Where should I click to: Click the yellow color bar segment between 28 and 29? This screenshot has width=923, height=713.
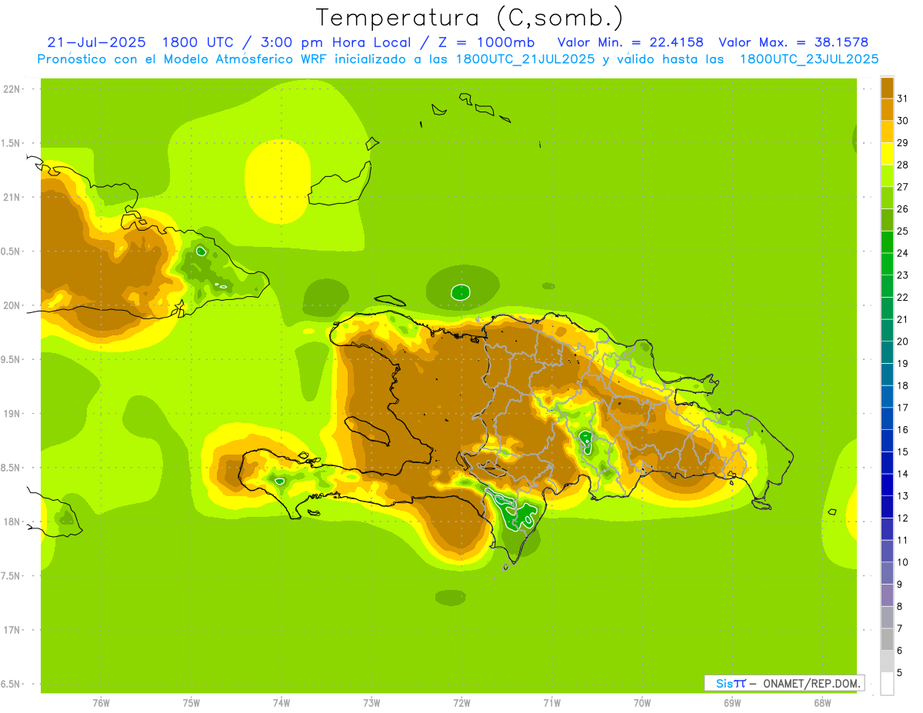[887, 154]
